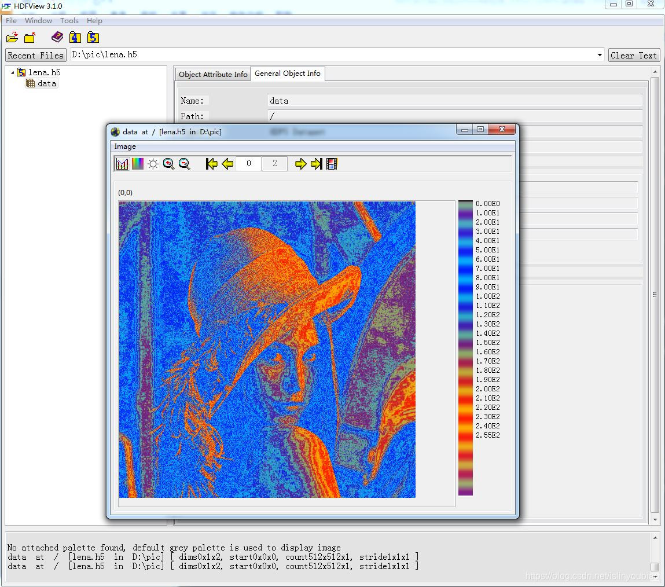Click the HDF5 library version icon

(93, 37)
